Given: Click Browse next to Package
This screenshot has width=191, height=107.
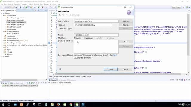Looking at the screenshot, I should coord(126,25).
